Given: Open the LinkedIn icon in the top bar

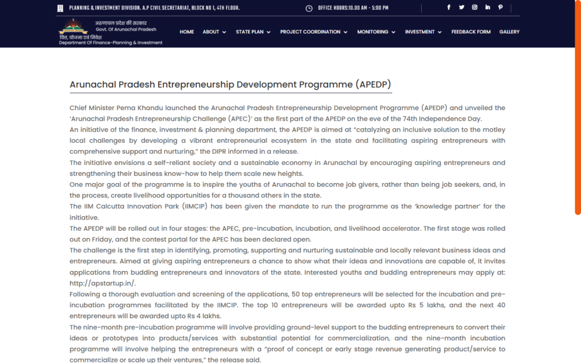Looking at the screenshot, I should 487,7.
